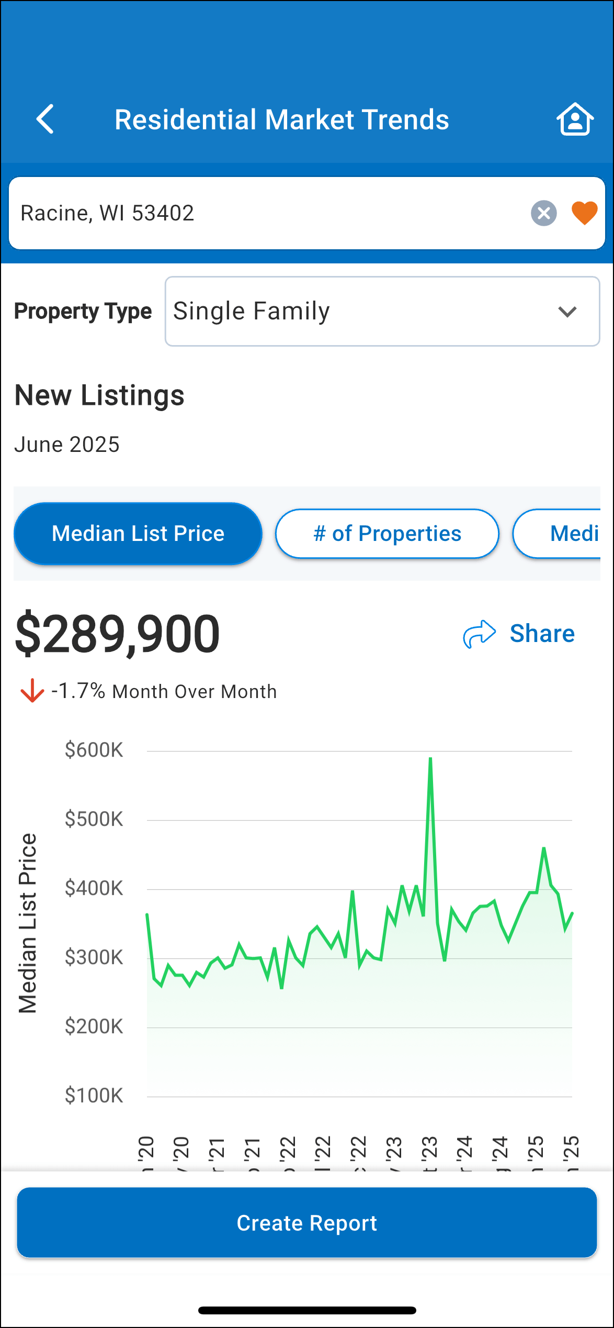Screen dimensions: 614x1328
Task: Switch to # of Properties tab
Action: point(387,534)
